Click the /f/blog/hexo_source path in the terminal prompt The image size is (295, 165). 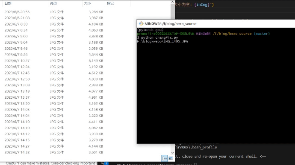pos(232,34)
